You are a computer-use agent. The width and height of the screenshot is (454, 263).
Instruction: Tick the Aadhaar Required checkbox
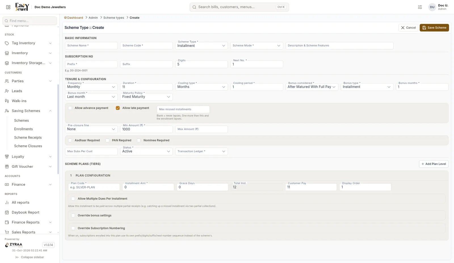[70, 140]
